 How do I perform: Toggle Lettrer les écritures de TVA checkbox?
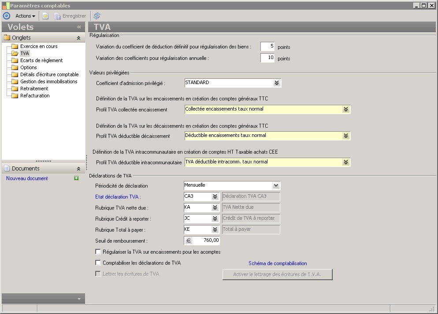click(x=98, y=274)
